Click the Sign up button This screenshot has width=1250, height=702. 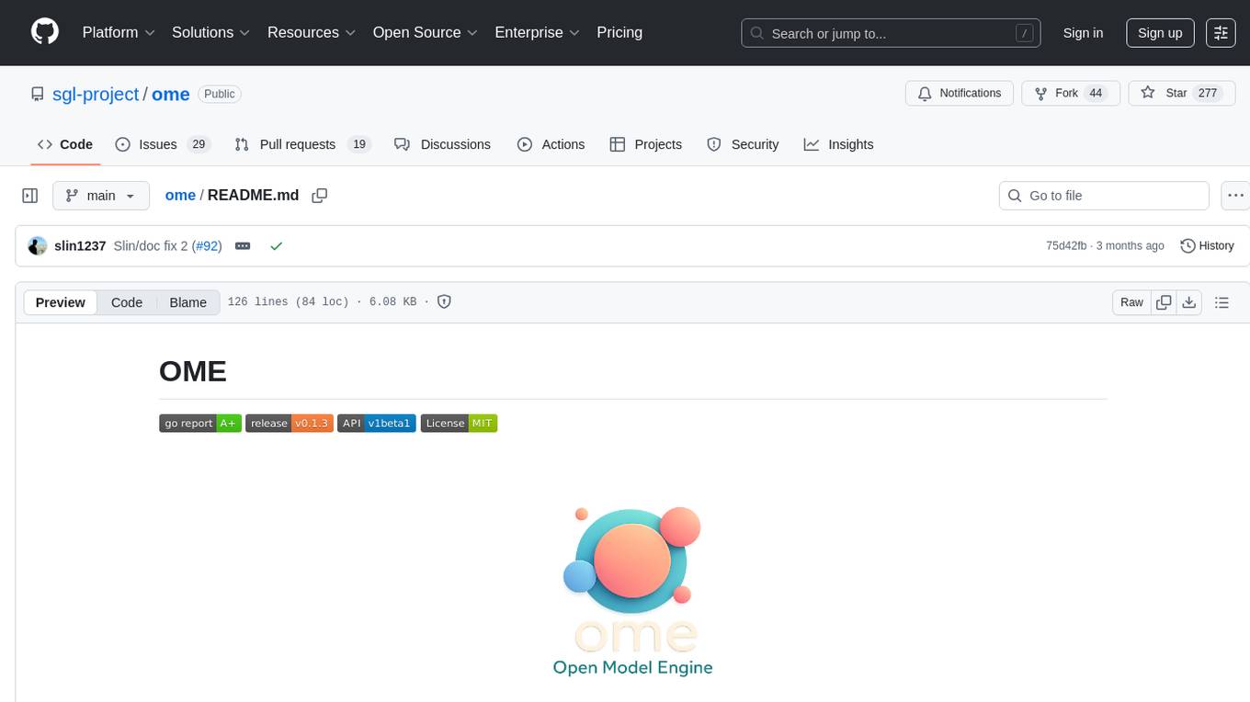(x=1160, y=33)
